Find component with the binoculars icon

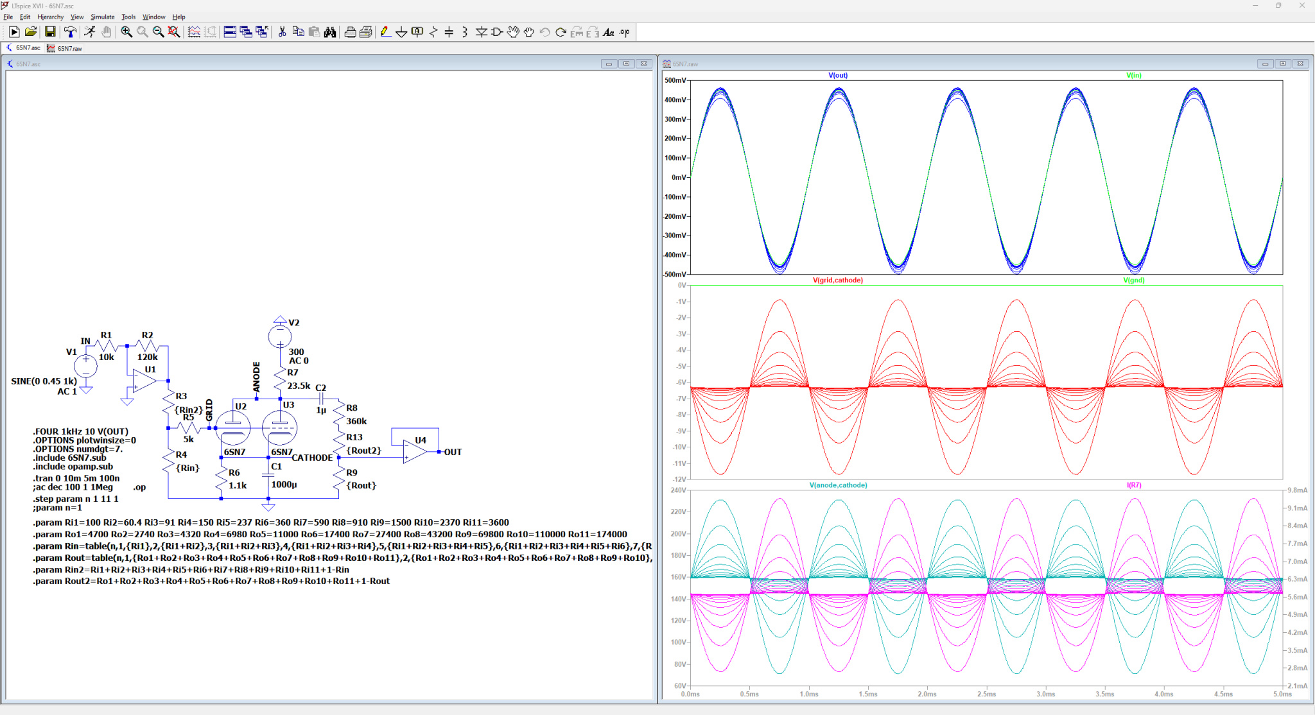[x=330, y=32]
